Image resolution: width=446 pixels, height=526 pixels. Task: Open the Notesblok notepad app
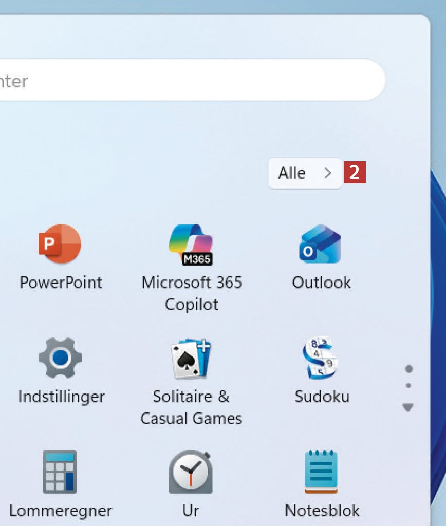321,472
